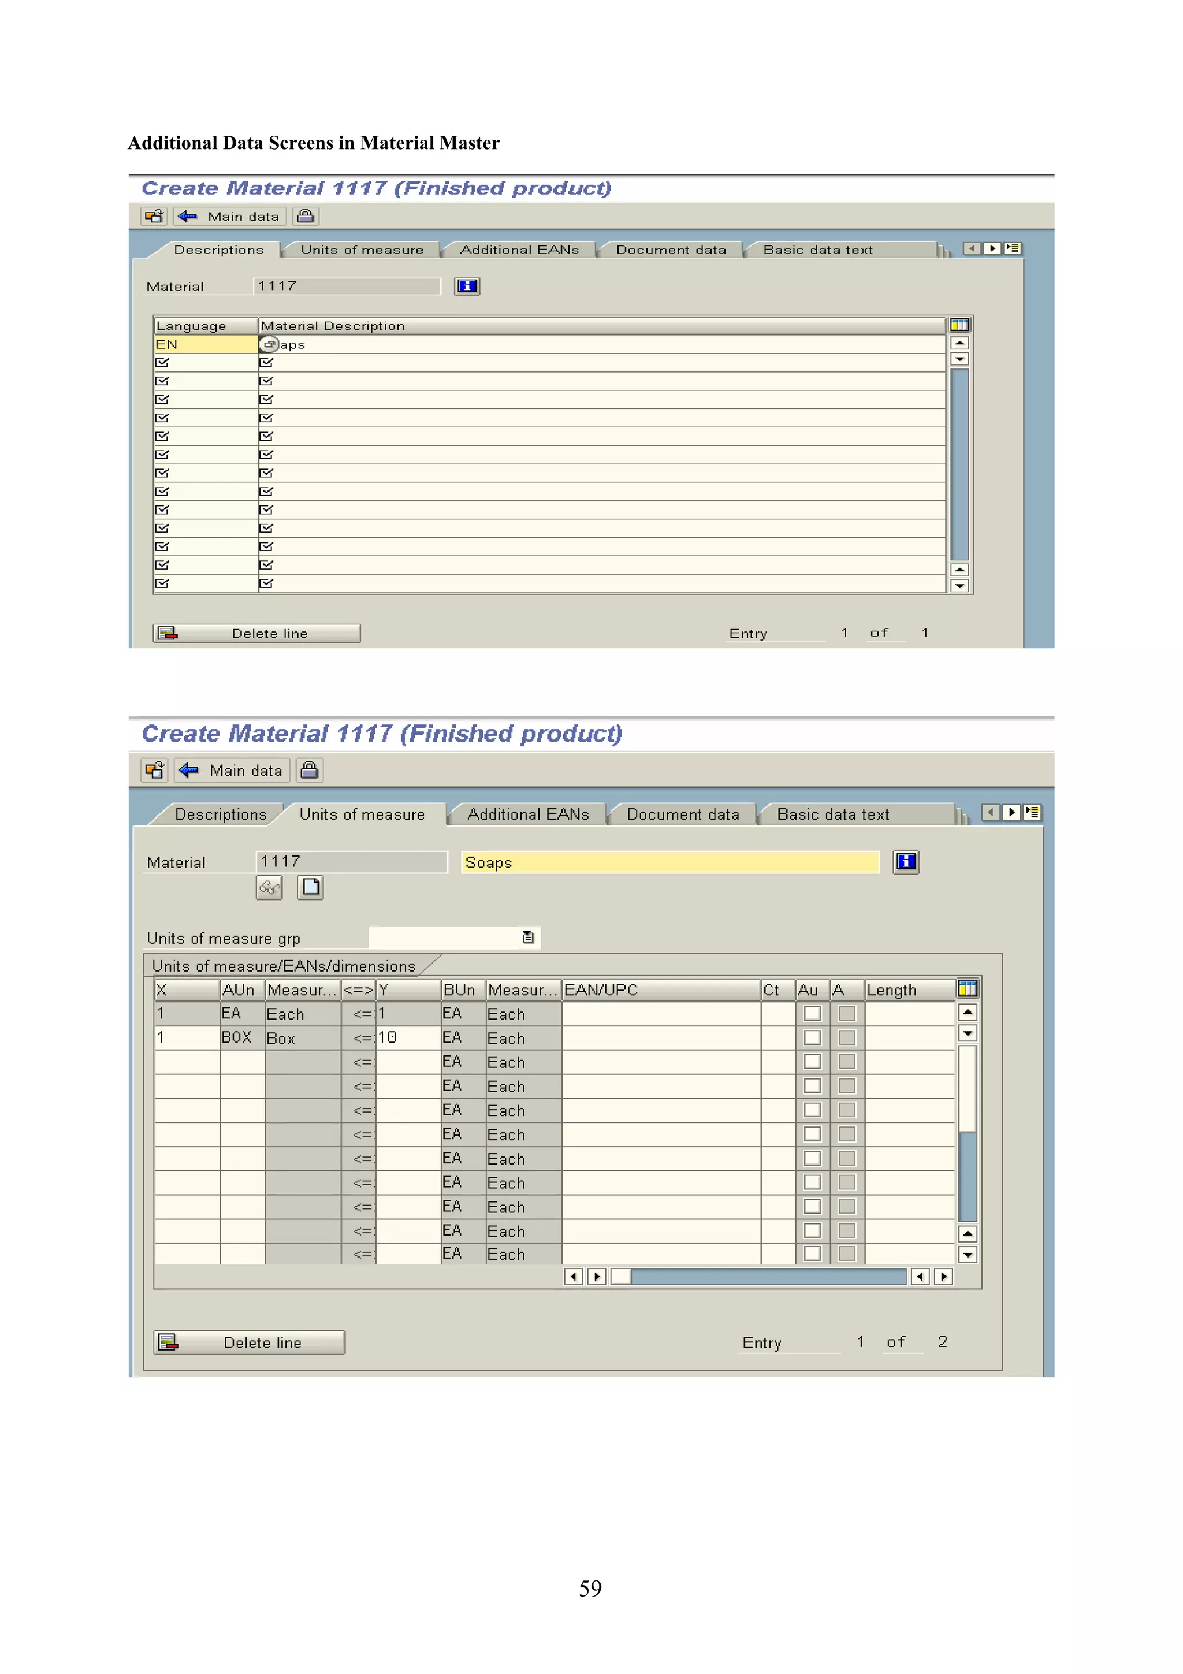
Task: Click Delete line button in lower screen
Action: 250,1342
